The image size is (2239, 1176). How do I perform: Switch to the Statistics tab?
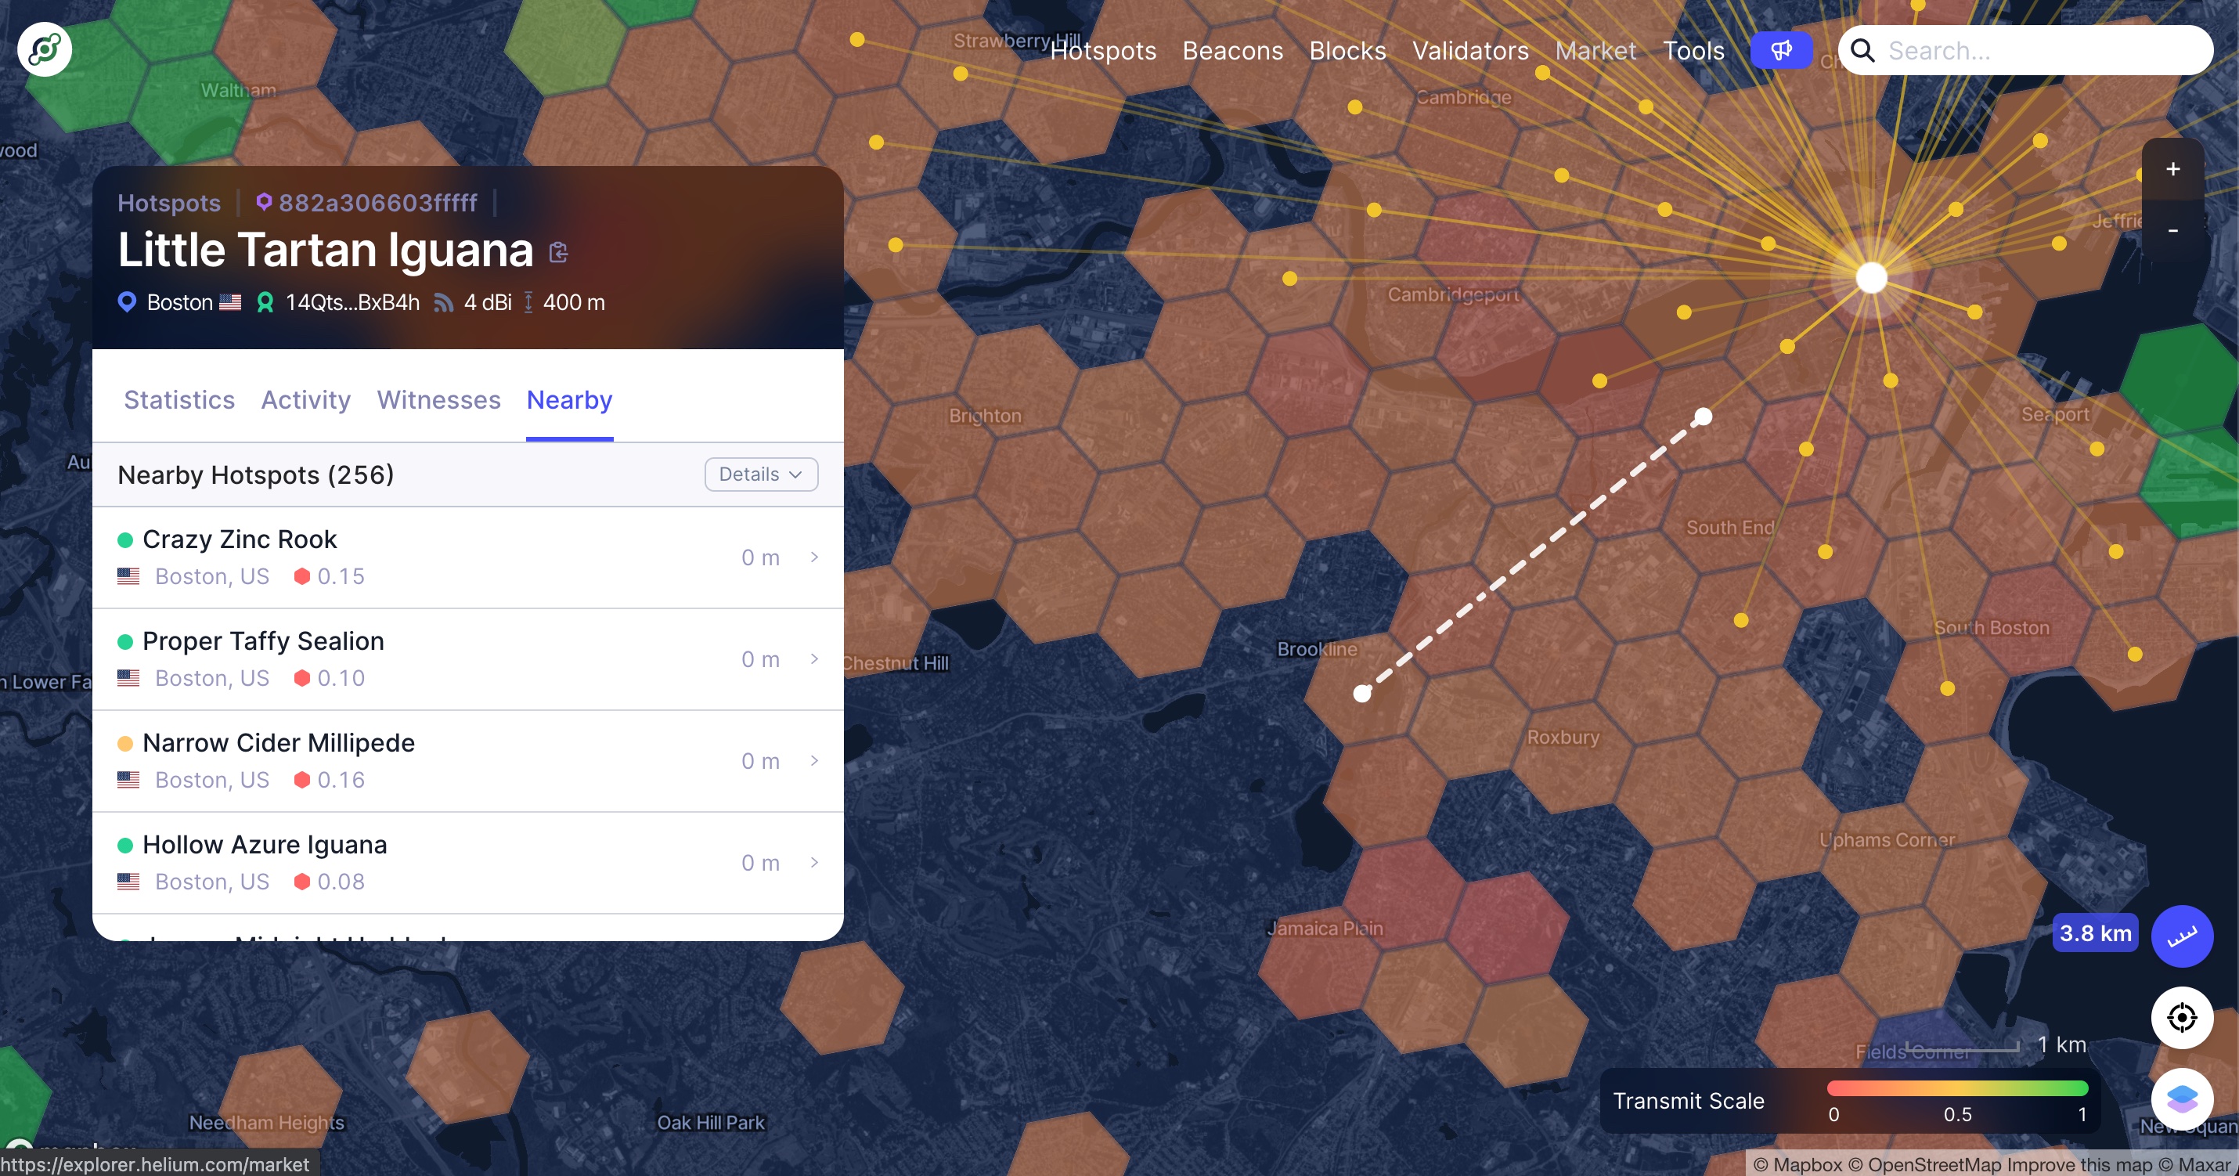[x=179, y=400]
